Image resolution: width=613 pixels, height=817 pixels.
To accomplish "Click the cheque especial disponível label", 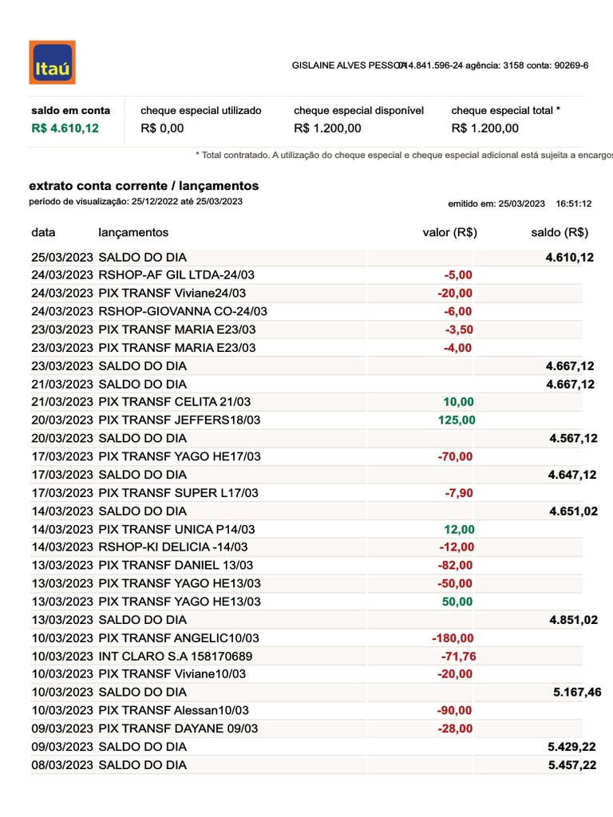I will pos(358,110).
